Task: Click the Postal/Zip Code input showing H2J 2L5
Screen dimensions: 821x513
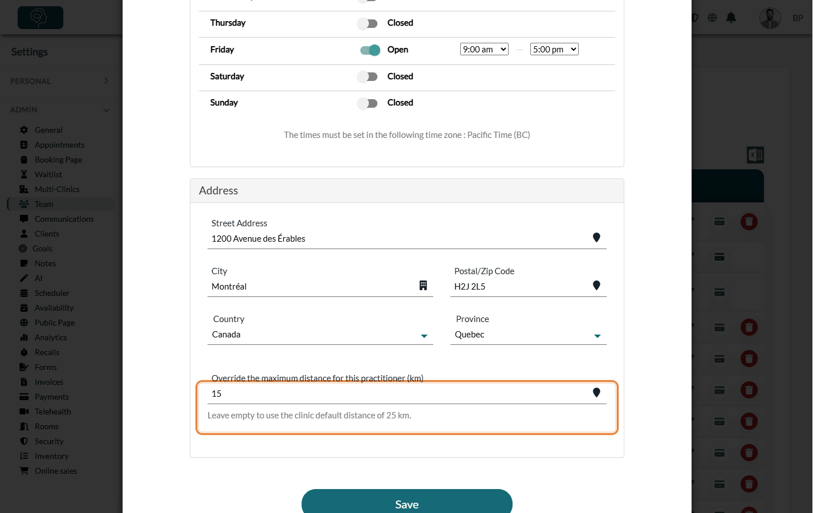Action: point(529,287)
